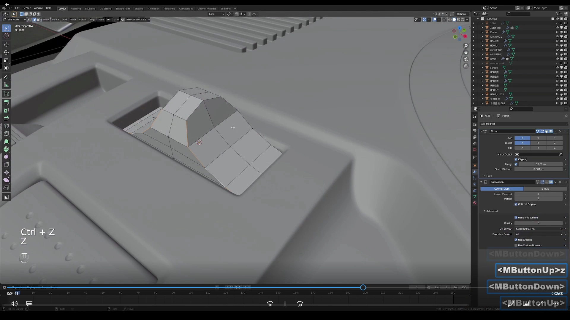The image size is (570, 320).
Task: Select the Rotate tool
Action: pyautogui.click(x=6, y=52)
